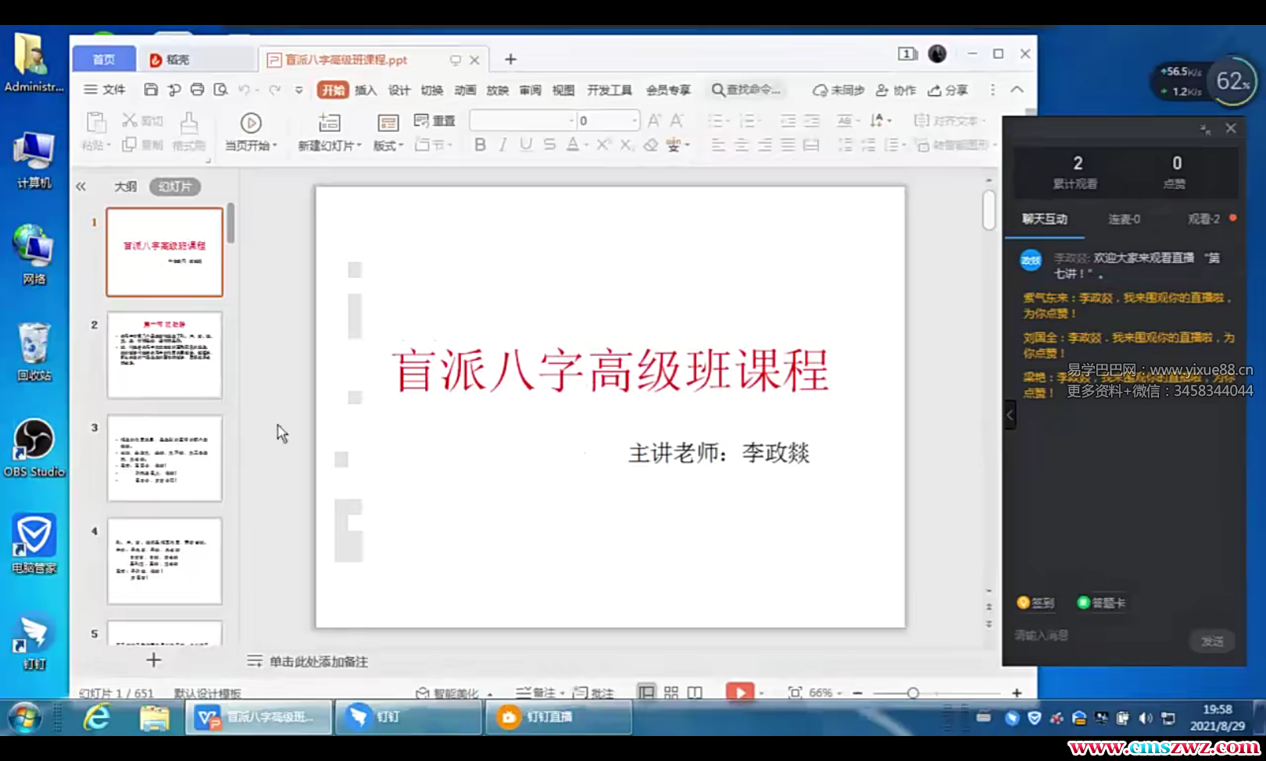Click the Print icon in quick access toolbar
The image size is (1266, 761).
tap(197, 90)
